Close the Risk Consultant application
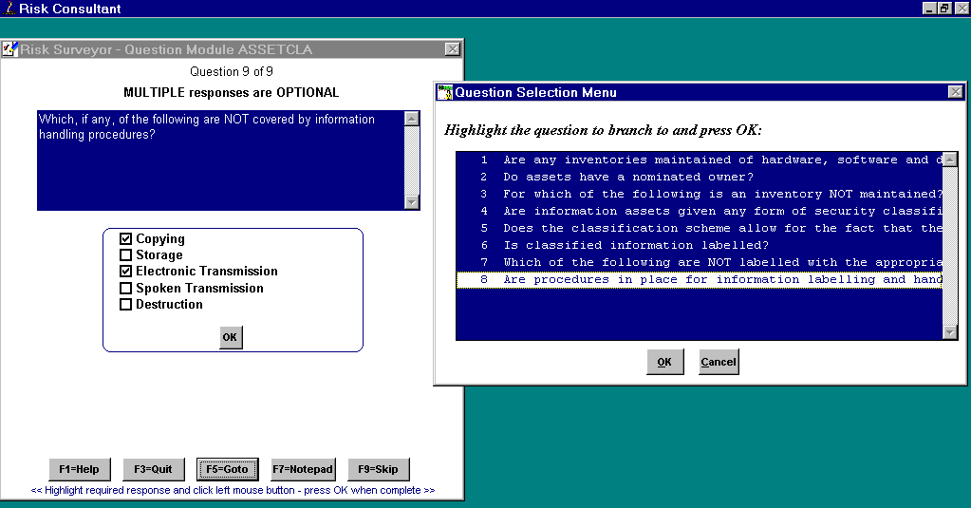The image size is (971, 508). pos(962,8)
